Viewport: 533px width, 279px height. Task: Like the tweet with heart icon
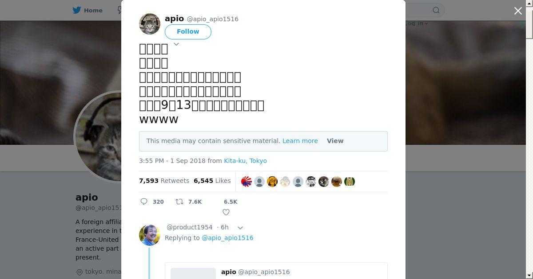(226, 212)
